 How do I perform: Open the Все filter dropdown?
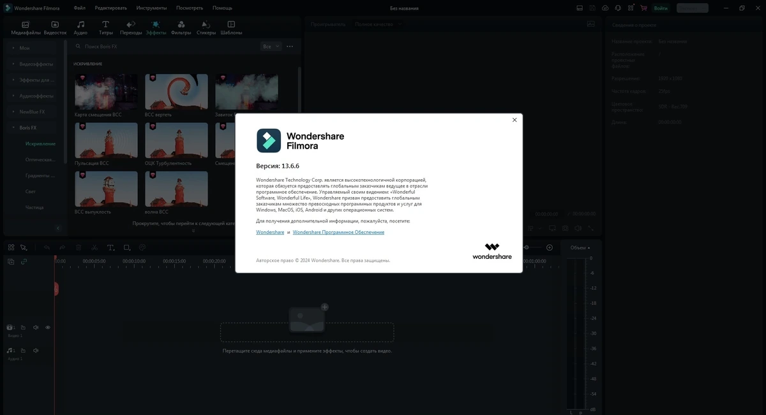[x=271, y=47]
